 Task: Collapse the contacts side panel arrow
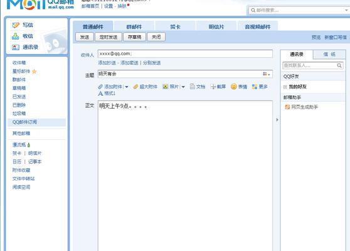[x=277, y=120]
